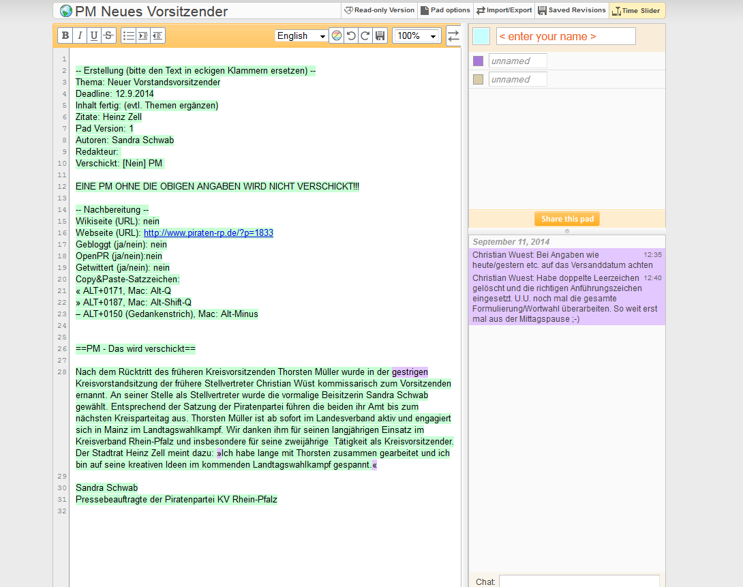743x587 pixels.
Task: Toggle strikethrough formatting button
Action: (108, 35)
